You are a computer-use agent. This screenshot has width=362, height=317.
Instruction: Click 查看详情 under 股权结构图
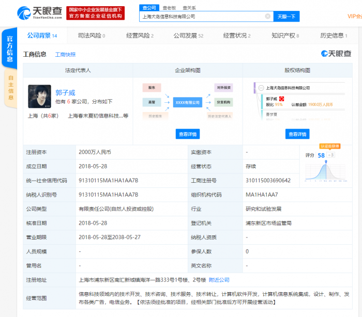pyautogui.click(x=297, y=134)
